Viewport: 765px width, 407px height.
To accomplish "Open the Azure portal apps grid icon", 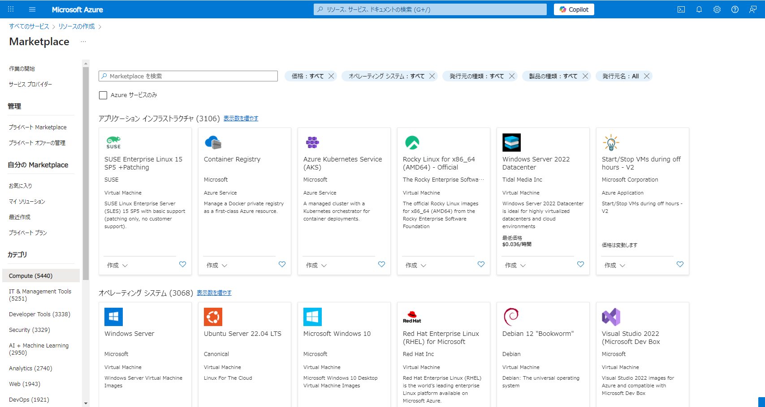I will click(x=11, y=9).
